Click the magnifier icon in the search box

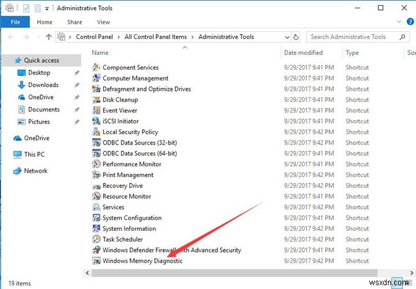403,37
